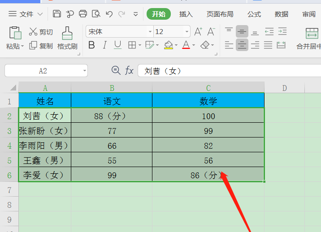Open Print Preview icon
The height and width of the screenshot is (232, 321).
pos(96,14)
